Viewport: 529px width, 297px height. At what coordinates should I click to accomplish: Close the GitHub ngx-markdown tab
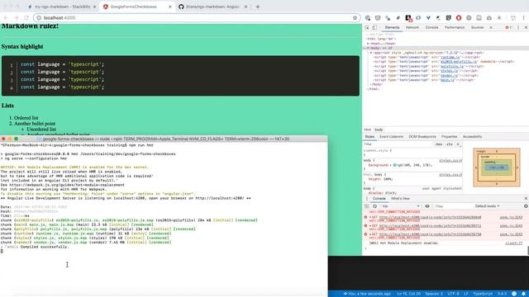click(245, 7)
